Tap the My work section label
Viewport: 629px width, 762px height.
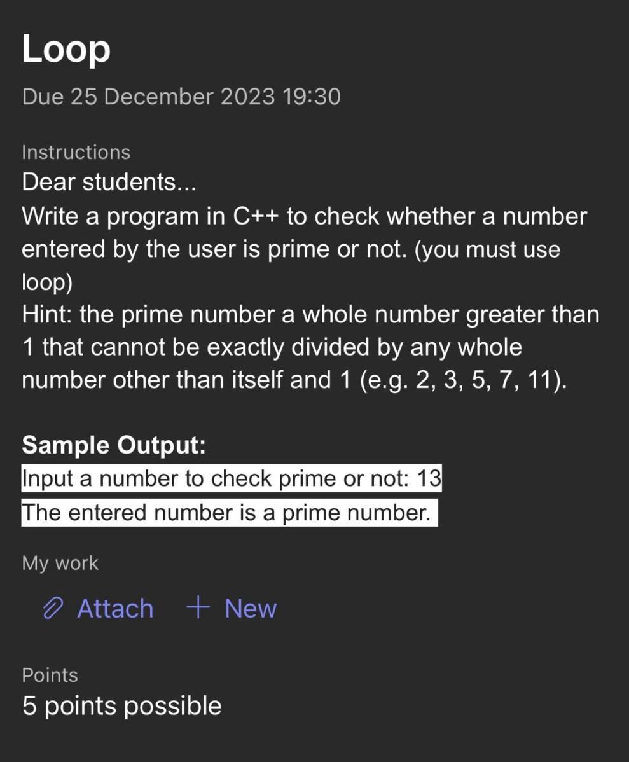60,562
